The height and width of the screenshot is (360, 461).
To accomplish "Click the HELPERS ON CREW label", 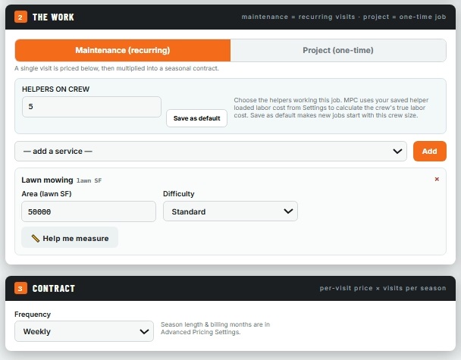I will pos(55,89).
